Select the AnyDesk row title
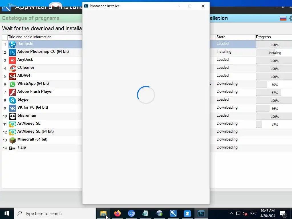Image resolution: width=292 pixels, height=219 pixels. [x=25, y=59]
